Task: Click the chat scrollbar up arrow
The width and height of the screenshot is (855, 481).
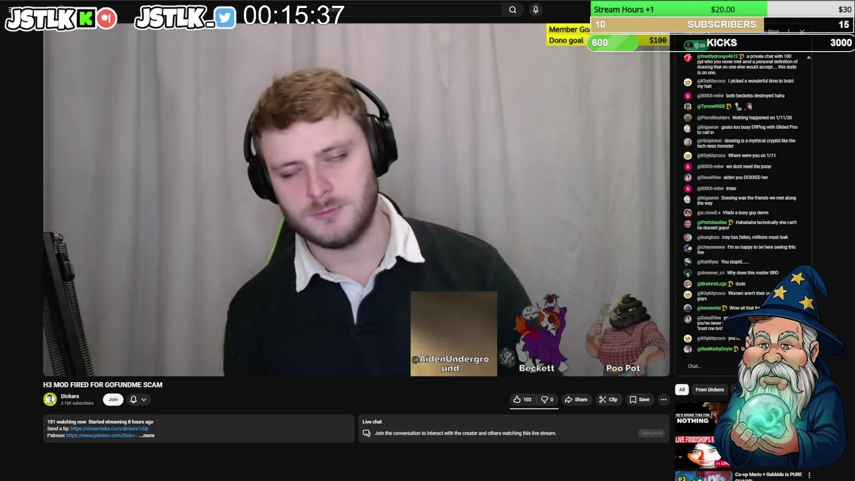Action: 808,57
